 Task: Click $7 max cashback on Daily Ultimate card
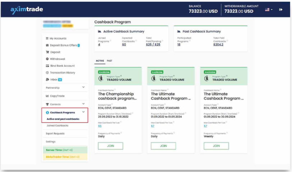coord(153,126)
